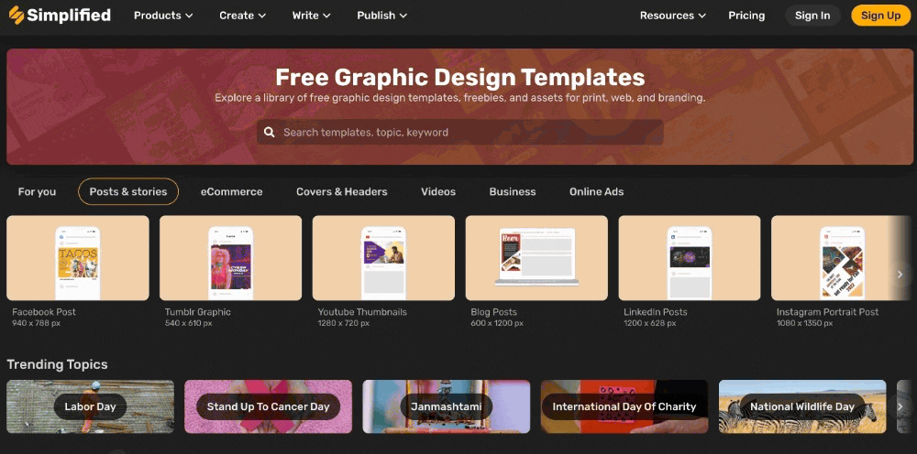917x454 pixels.
Task: Open the International Day Of Charity topic
Action: coord(624,406)
